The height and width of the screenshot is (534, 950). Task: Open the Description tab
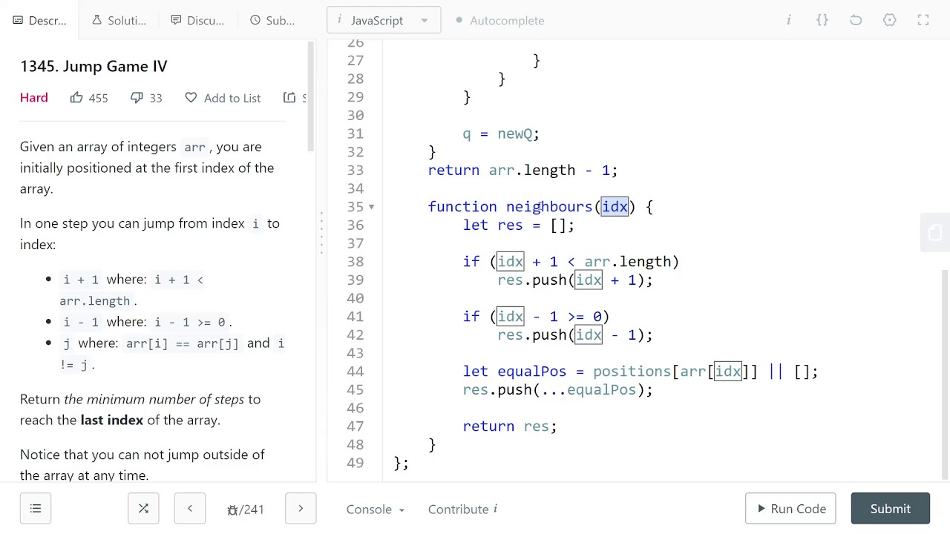40,20
